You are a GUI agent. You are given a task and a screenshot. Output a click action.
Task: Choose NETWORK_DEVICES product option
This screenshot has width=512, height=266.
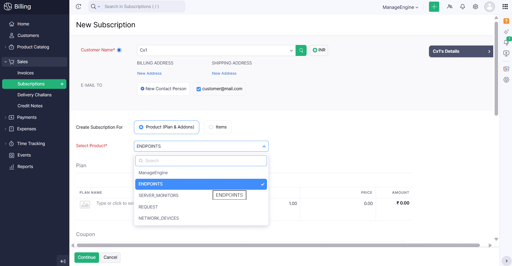[201, 218]
